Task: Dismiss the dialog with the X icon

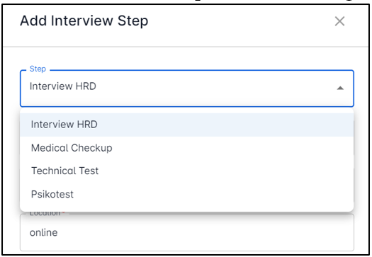Action: (x=339, y=21)
